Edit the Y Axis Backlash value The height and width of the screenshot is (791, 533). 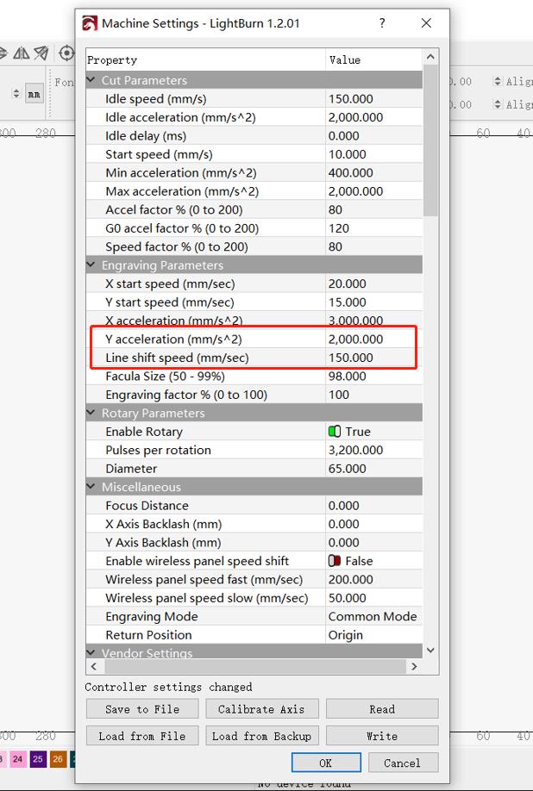(374, 543)
